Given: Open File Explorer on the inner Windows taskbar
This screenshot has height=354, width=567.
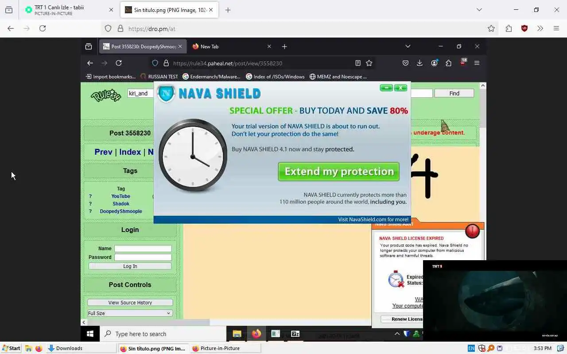Looking at the screenshot, I should 237,334.
